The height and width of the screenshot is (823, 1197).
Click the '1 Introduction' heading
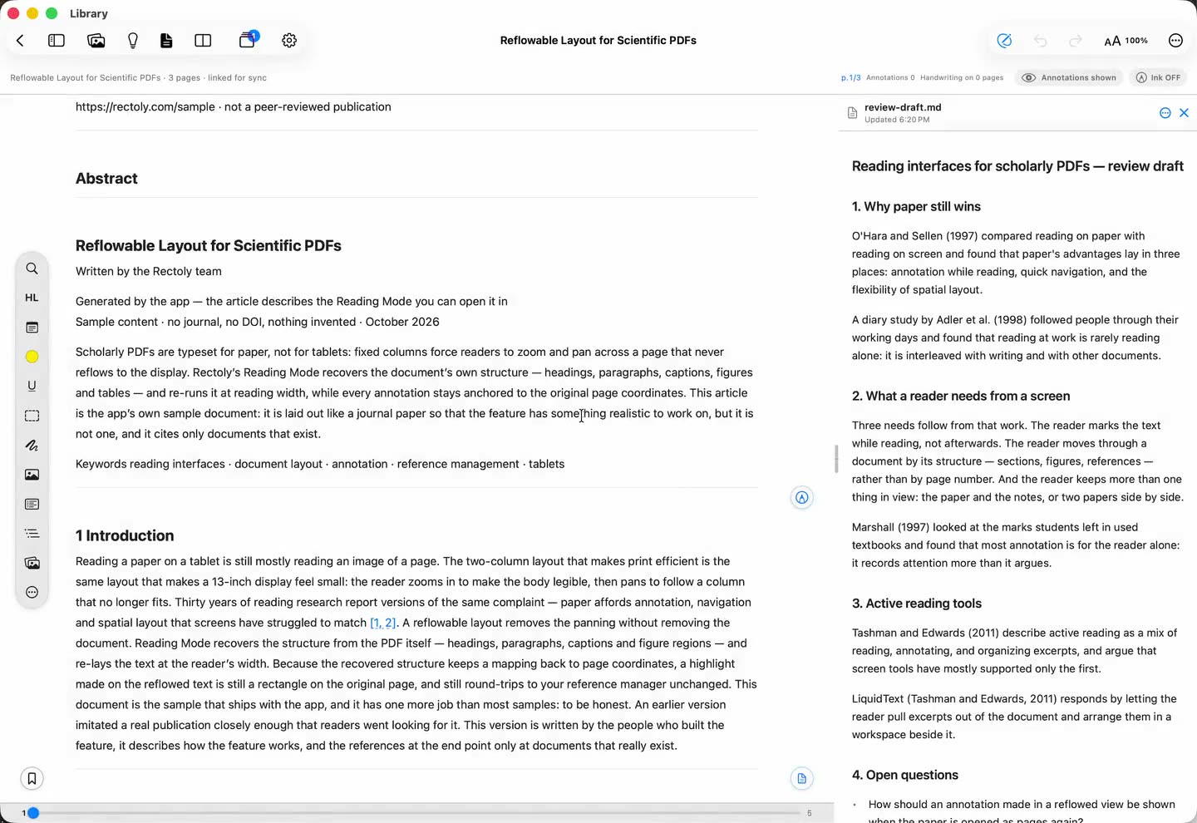click(125, 536)
